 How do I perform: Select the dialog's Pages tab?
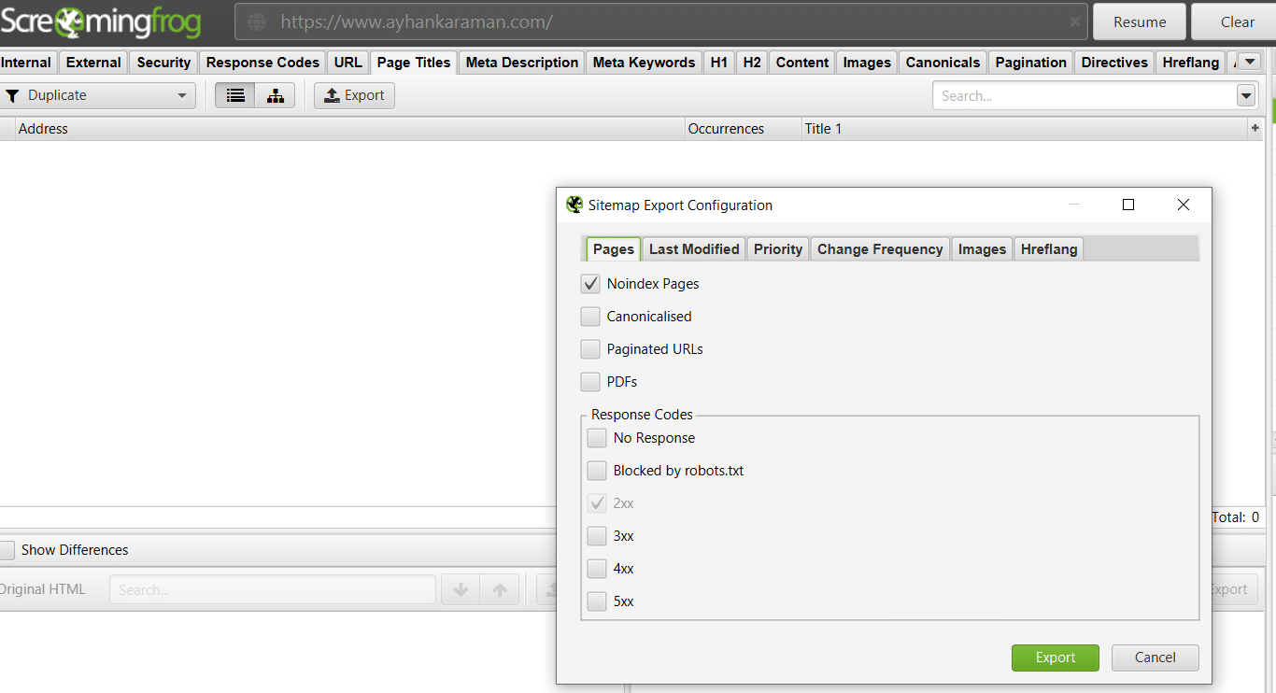(x=614, y=249)
